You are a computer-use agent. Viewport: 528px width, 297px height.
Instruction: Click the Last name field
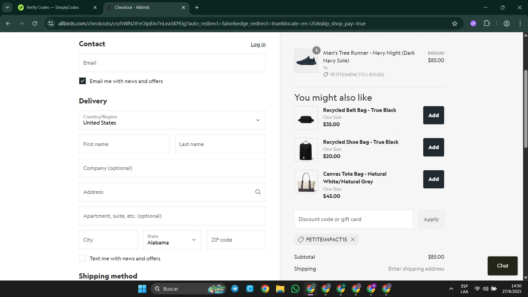click(220, 144)
